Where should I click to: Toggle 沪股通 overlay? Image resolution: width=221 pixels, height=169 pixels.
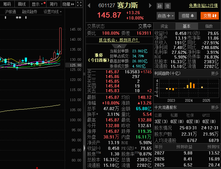tap(10, 12)
